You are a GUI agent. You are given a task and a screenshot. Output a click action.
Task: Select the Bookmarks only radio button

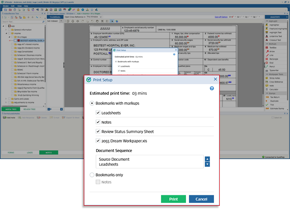coord(92,175)
